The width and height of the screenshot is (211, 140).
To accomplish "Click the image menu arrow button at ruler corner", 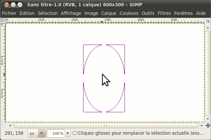I will pos(3,20).
